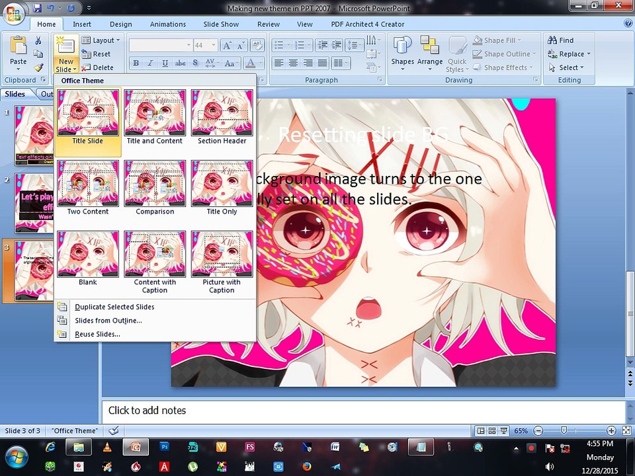Decrease the list indent level
The height and width of the screenshot is (476, 635).
pos(323,45)
